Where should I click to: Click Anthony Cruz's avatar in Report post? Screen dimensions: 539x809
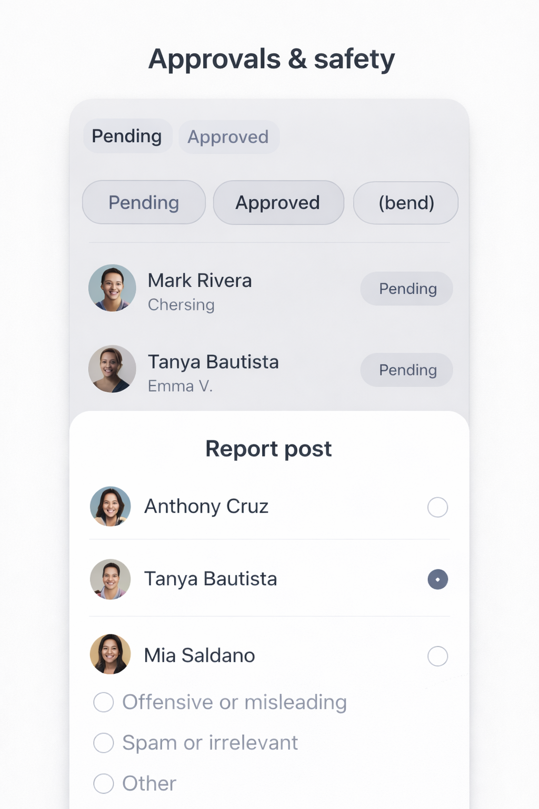click(x=111, y=506)
